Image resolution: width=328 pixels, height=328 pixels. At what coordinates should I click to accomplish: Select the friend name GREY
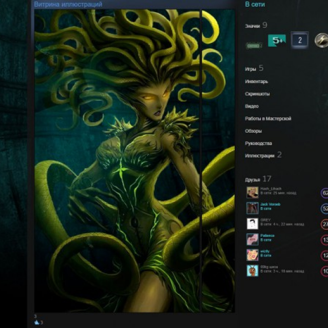[265, 220]
